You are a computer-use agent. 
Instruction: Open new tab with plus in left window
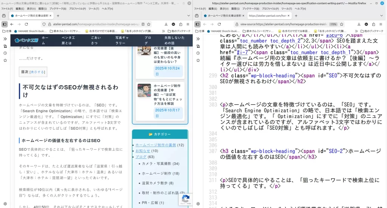58,15
